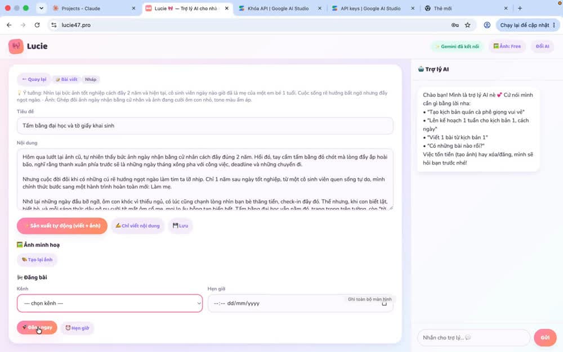The height and width of the screenshot is (352, 563).
Task: Switch to the Khóa API Google AI Studio tab
Action: (x=280, y=8)
